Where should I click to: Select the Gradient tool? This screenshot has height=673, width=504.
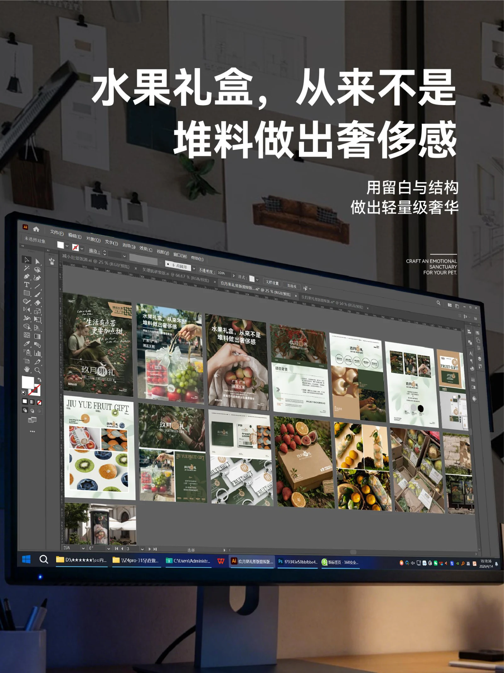(x=37, y=336)
